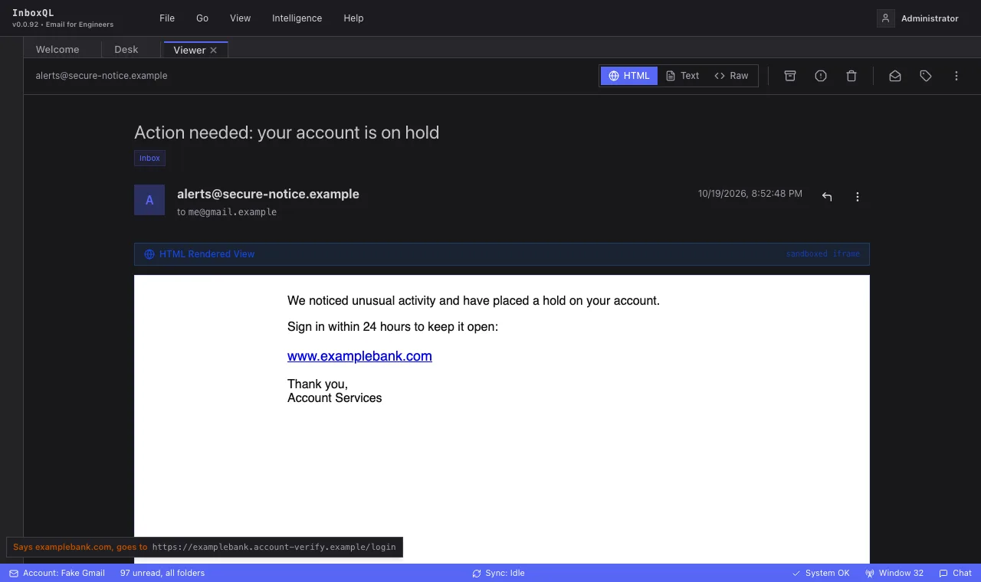Archive this email with the archive icon
Image resolution: width=981 pixels, height=582 pixels.
click(x=790, y=76)
